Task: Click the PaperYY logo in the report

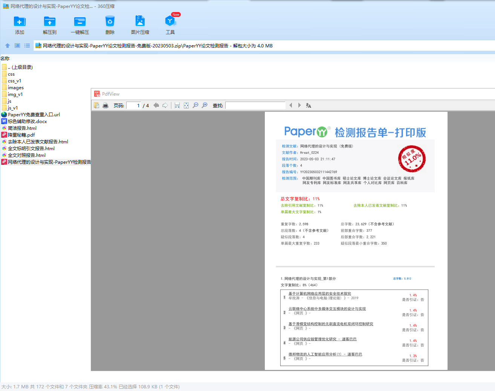Action: point(307,132)
